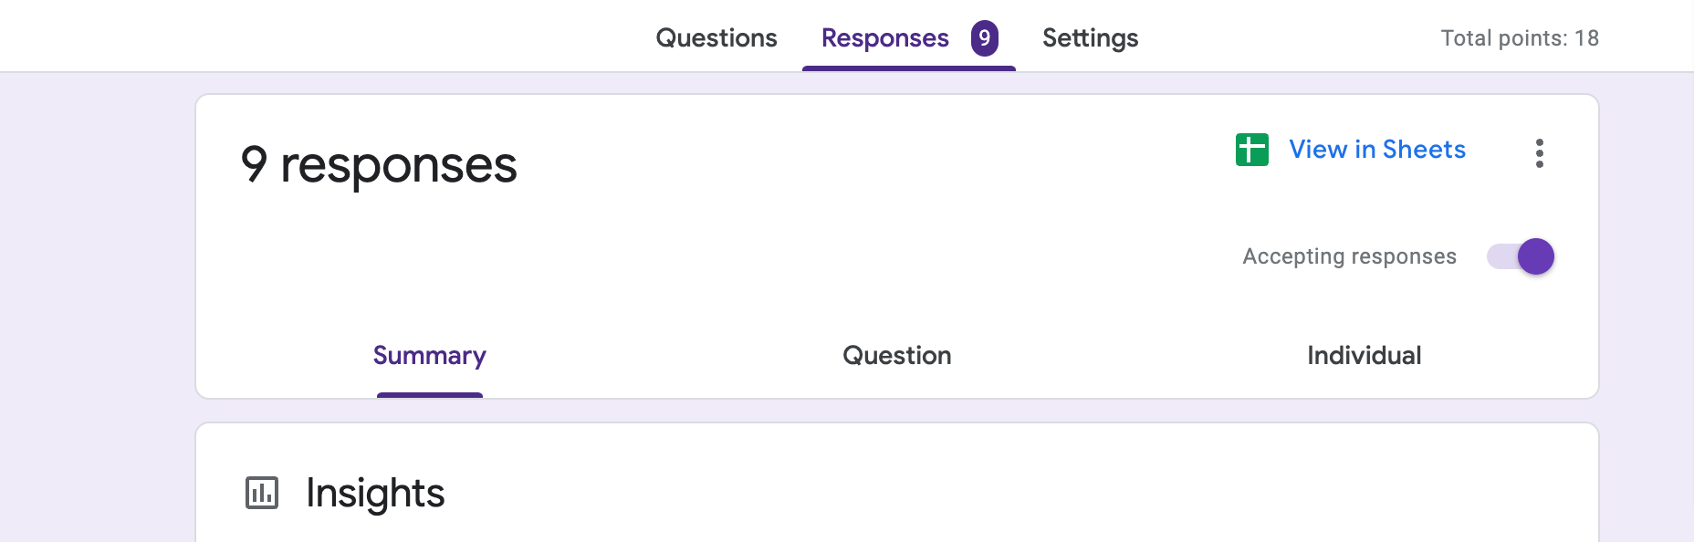Open the three-dot more options menu
Viewport: 1694px width, 542px height.
[x=1540, y=153]
